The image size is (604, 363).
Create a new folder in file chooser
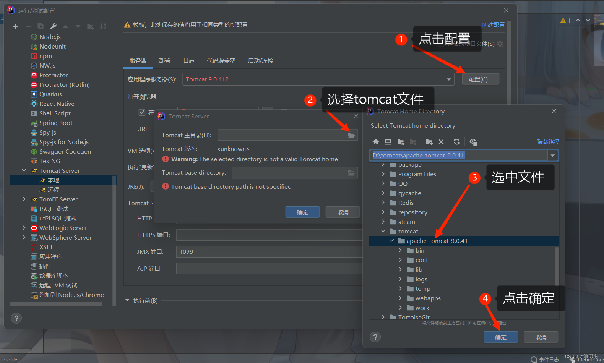click(x=429, y=142)
